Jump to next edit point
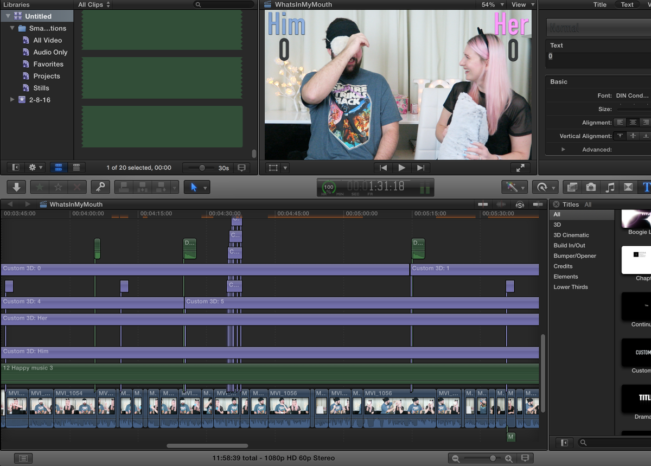Viewport: 651px width, 466px height. click(x=420, y=168)
